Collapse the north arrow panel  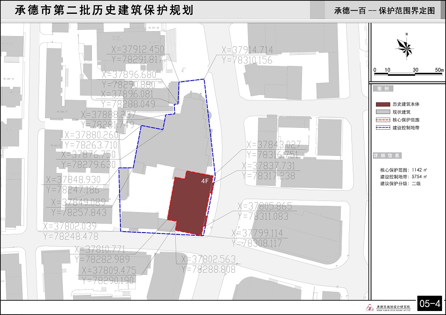click(407, 53)
